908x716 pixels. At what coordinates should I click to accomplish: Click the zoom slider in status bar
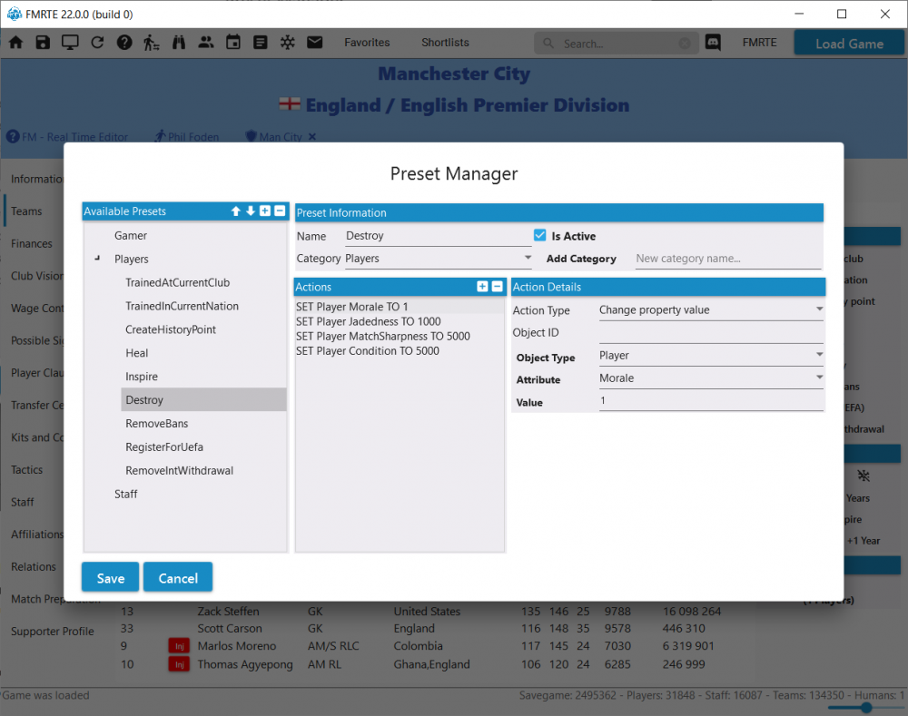pos(866,707)
